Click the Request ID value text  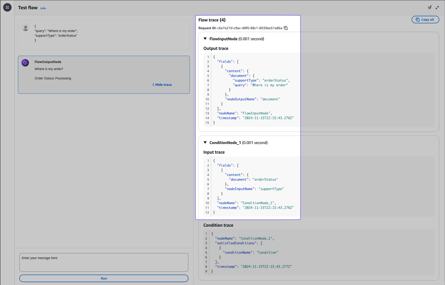point(250,28)
